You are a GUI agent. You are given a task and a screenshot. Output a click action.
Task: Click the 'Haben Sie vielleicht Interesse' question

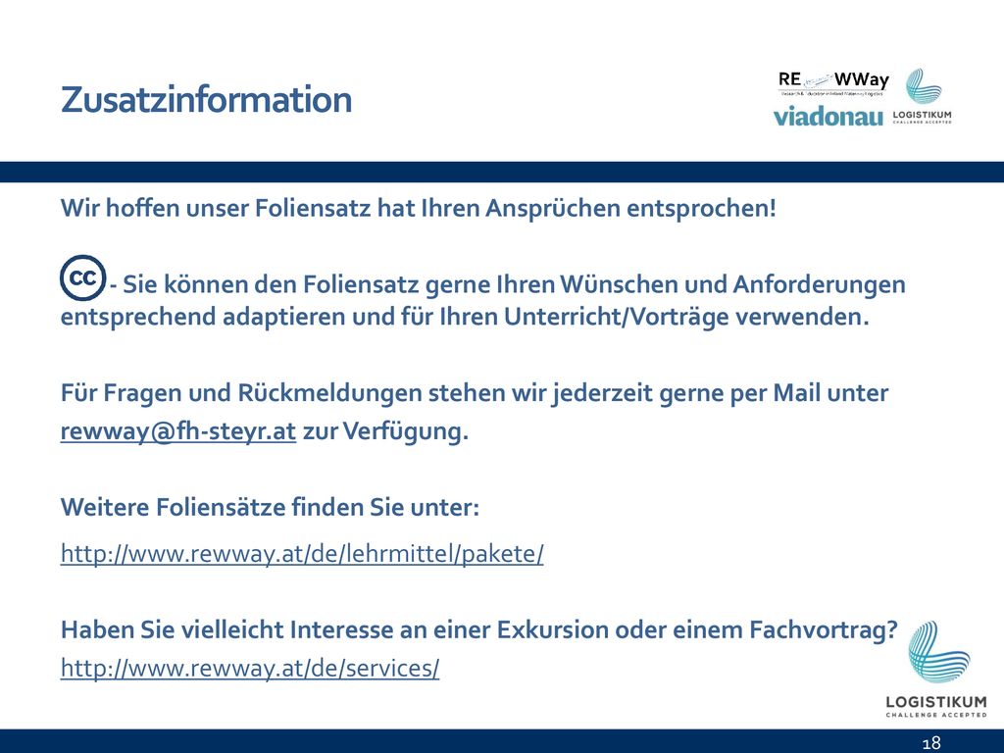[478, 629]
